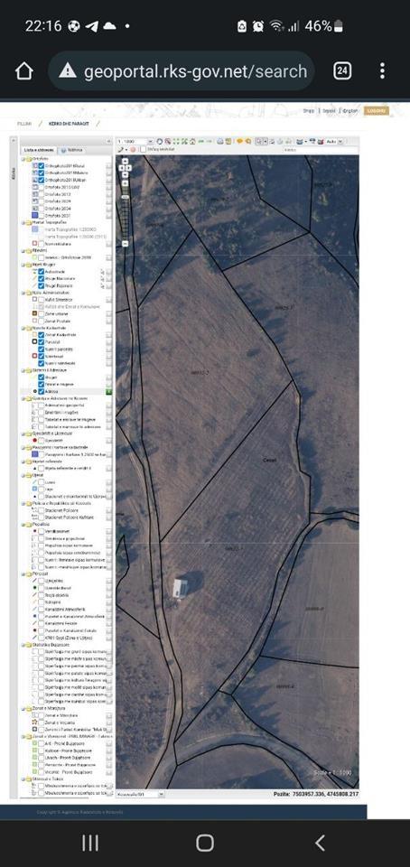This screenshot has width=410, height=867.
Task: Switch language with the English link
Action: (350, 110)
